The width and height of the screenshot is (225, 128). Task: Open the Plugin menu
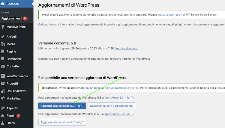(16, 115)
